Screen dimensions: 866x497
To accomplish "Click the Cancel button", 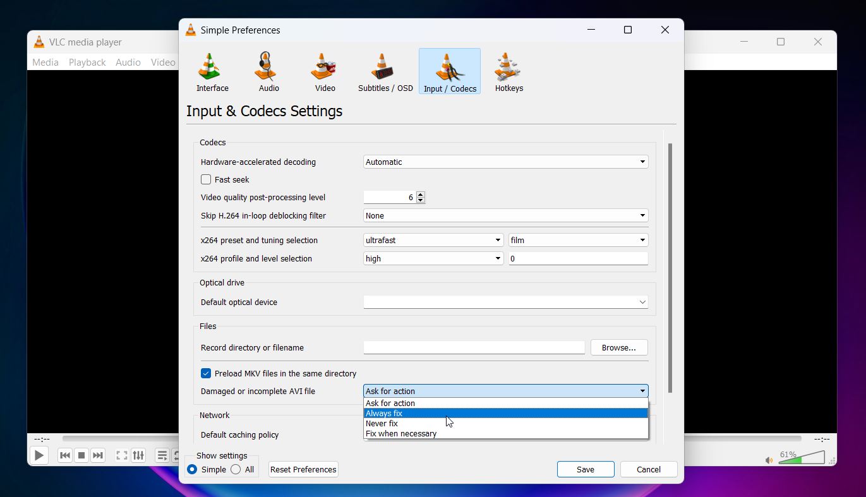I will coord(649,469).
